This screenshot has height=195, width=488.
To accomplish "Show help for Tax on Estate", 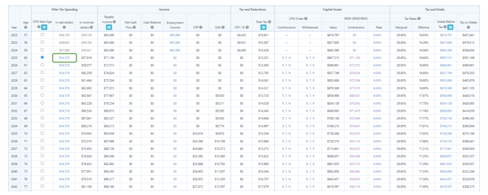I will [x=468, y=27].
